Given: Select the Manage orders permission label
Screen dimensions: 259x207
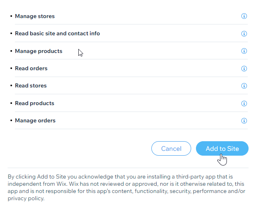Looking at the screenshot, I should click(35, 120).
